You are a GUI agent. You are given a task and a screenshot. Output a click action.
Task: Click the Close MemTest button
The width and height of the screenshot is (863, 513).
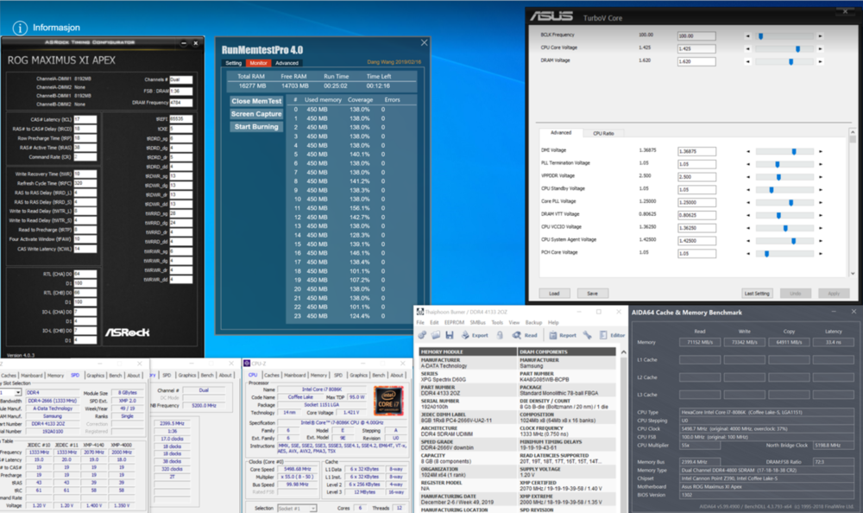tap(256, 101)
